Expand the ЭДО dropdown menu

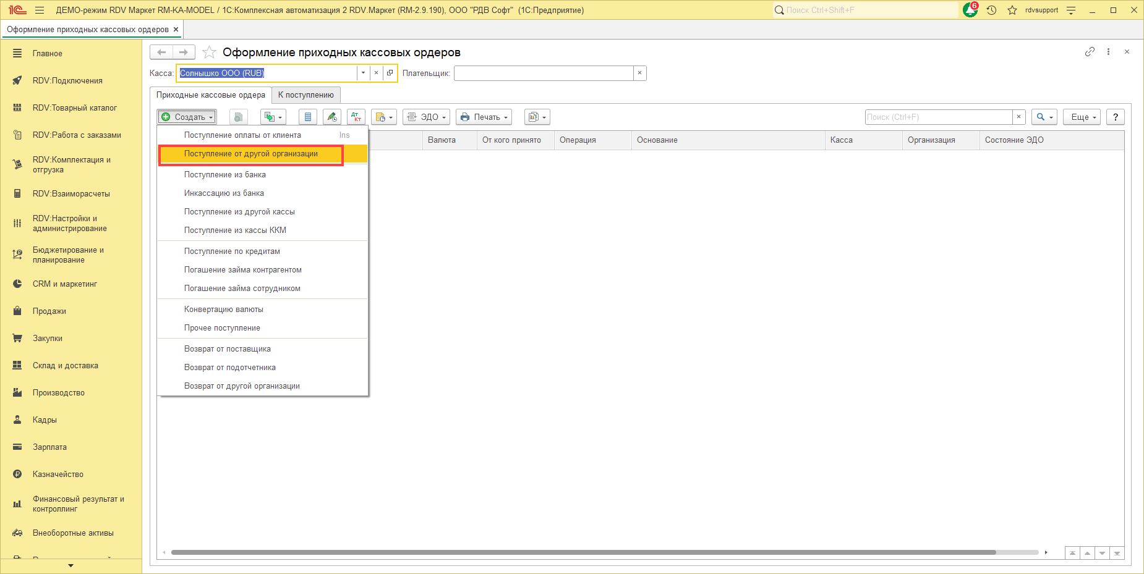coord(426,117)
